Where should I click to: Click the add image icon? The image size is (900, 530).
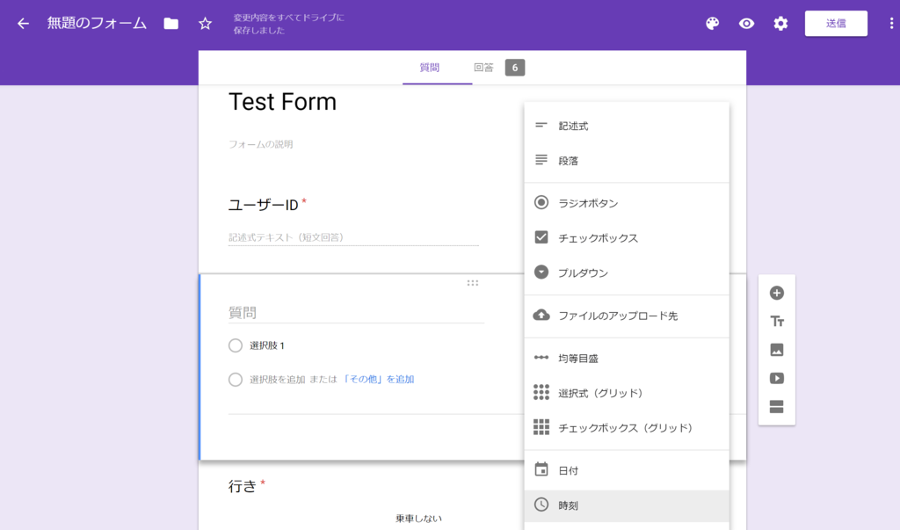pos(776,350)
